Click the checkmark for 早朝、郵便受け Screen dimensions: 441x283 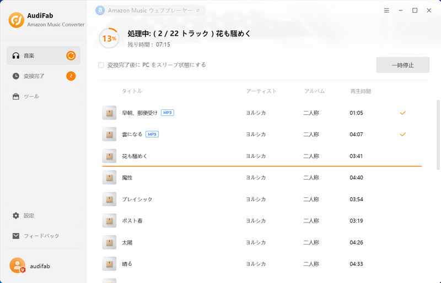[x=403, y=113]
